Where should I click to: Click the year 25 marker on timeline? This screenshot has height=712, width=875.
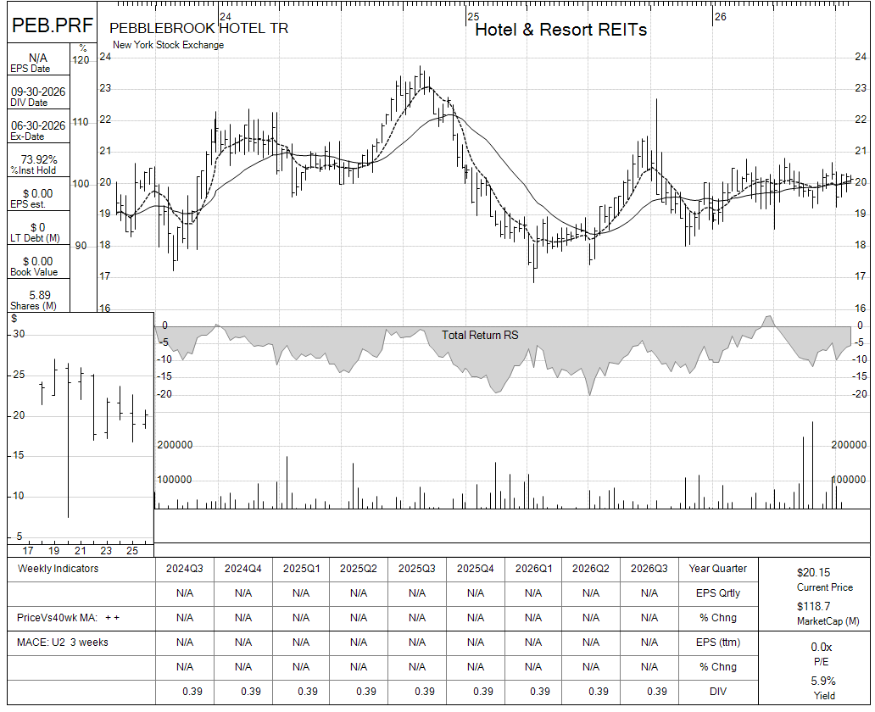click(473, 17)
